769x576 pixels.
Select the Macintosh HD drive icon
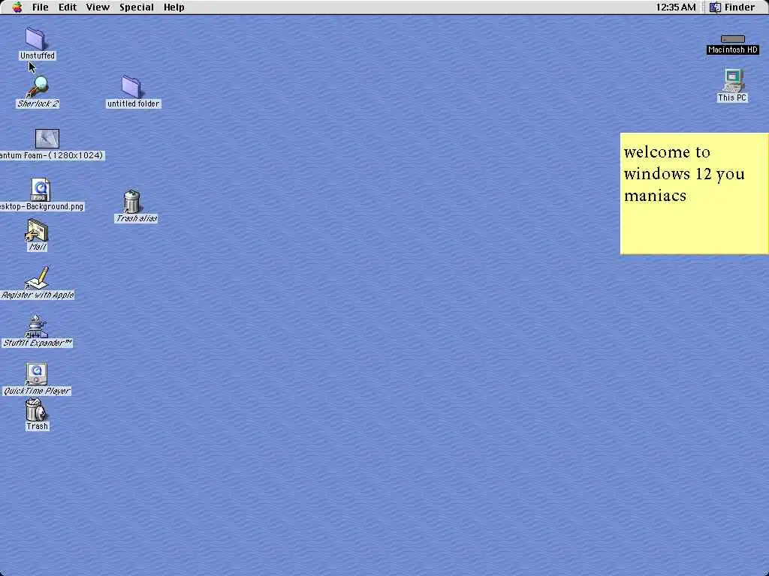[733, 39]
